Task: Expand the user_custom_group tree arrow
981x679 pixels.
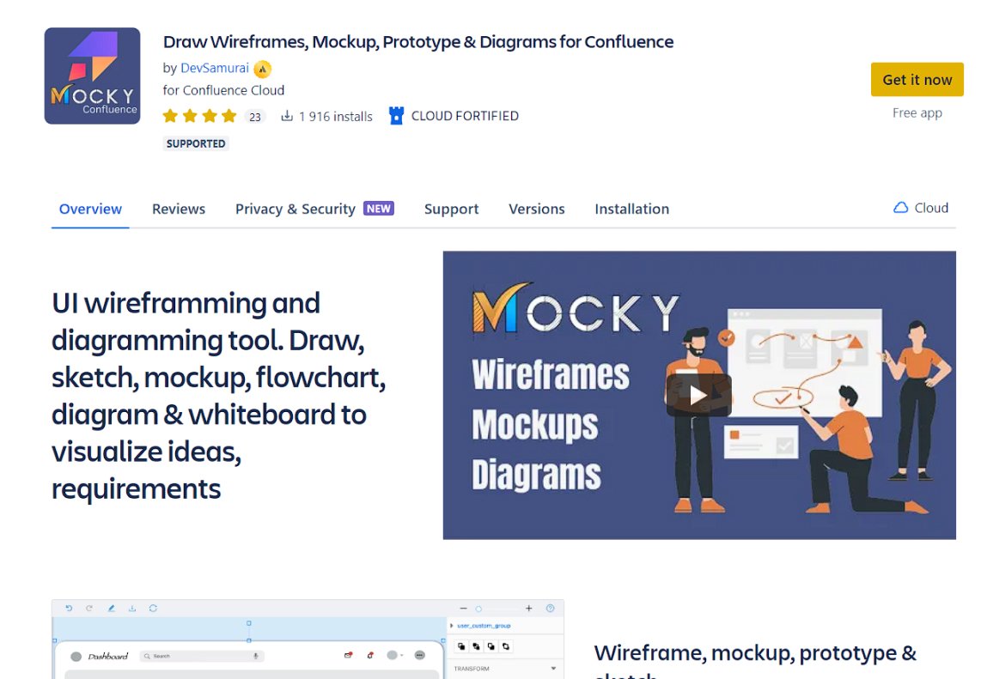Action: click(x=452, y=625)
